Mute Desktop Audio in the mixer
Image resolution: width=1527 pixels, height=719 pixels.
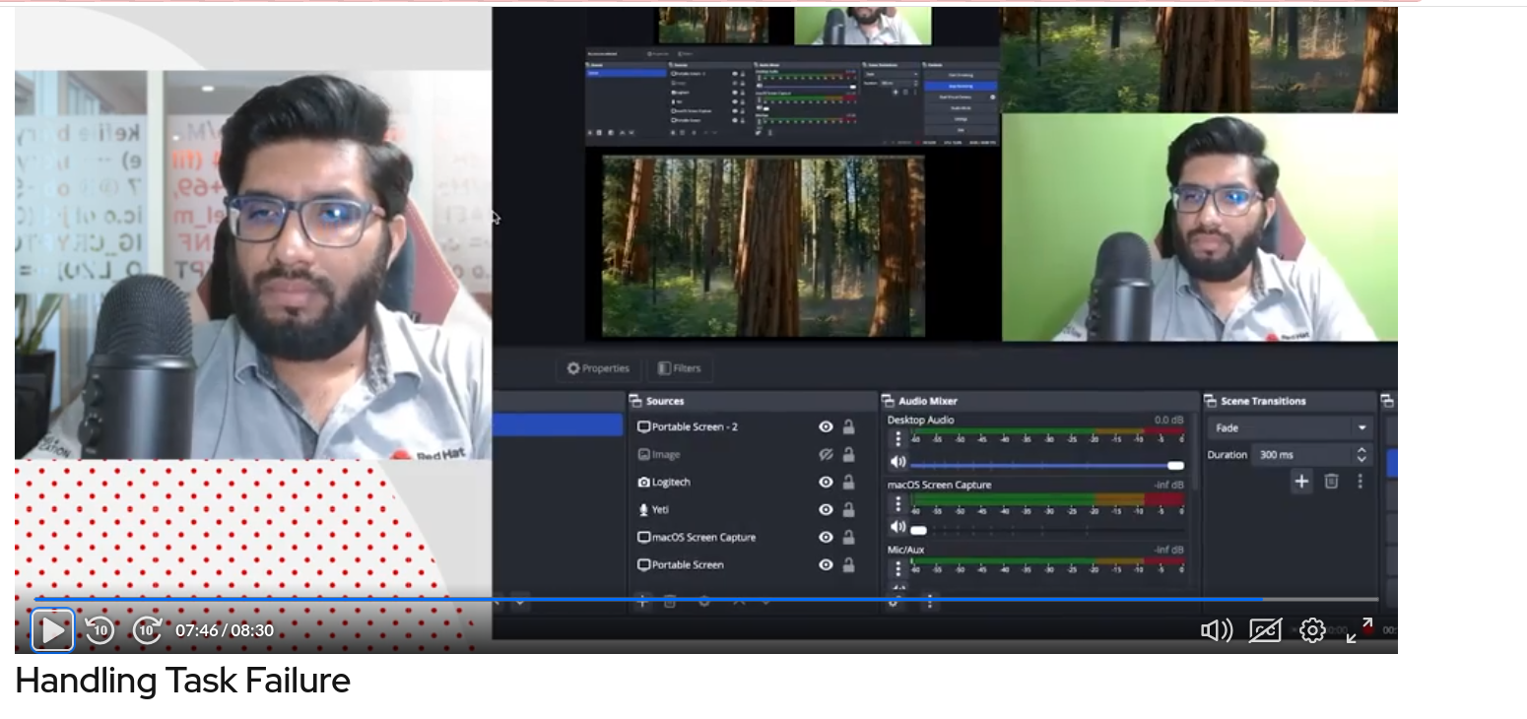click(x=897, y=462)
